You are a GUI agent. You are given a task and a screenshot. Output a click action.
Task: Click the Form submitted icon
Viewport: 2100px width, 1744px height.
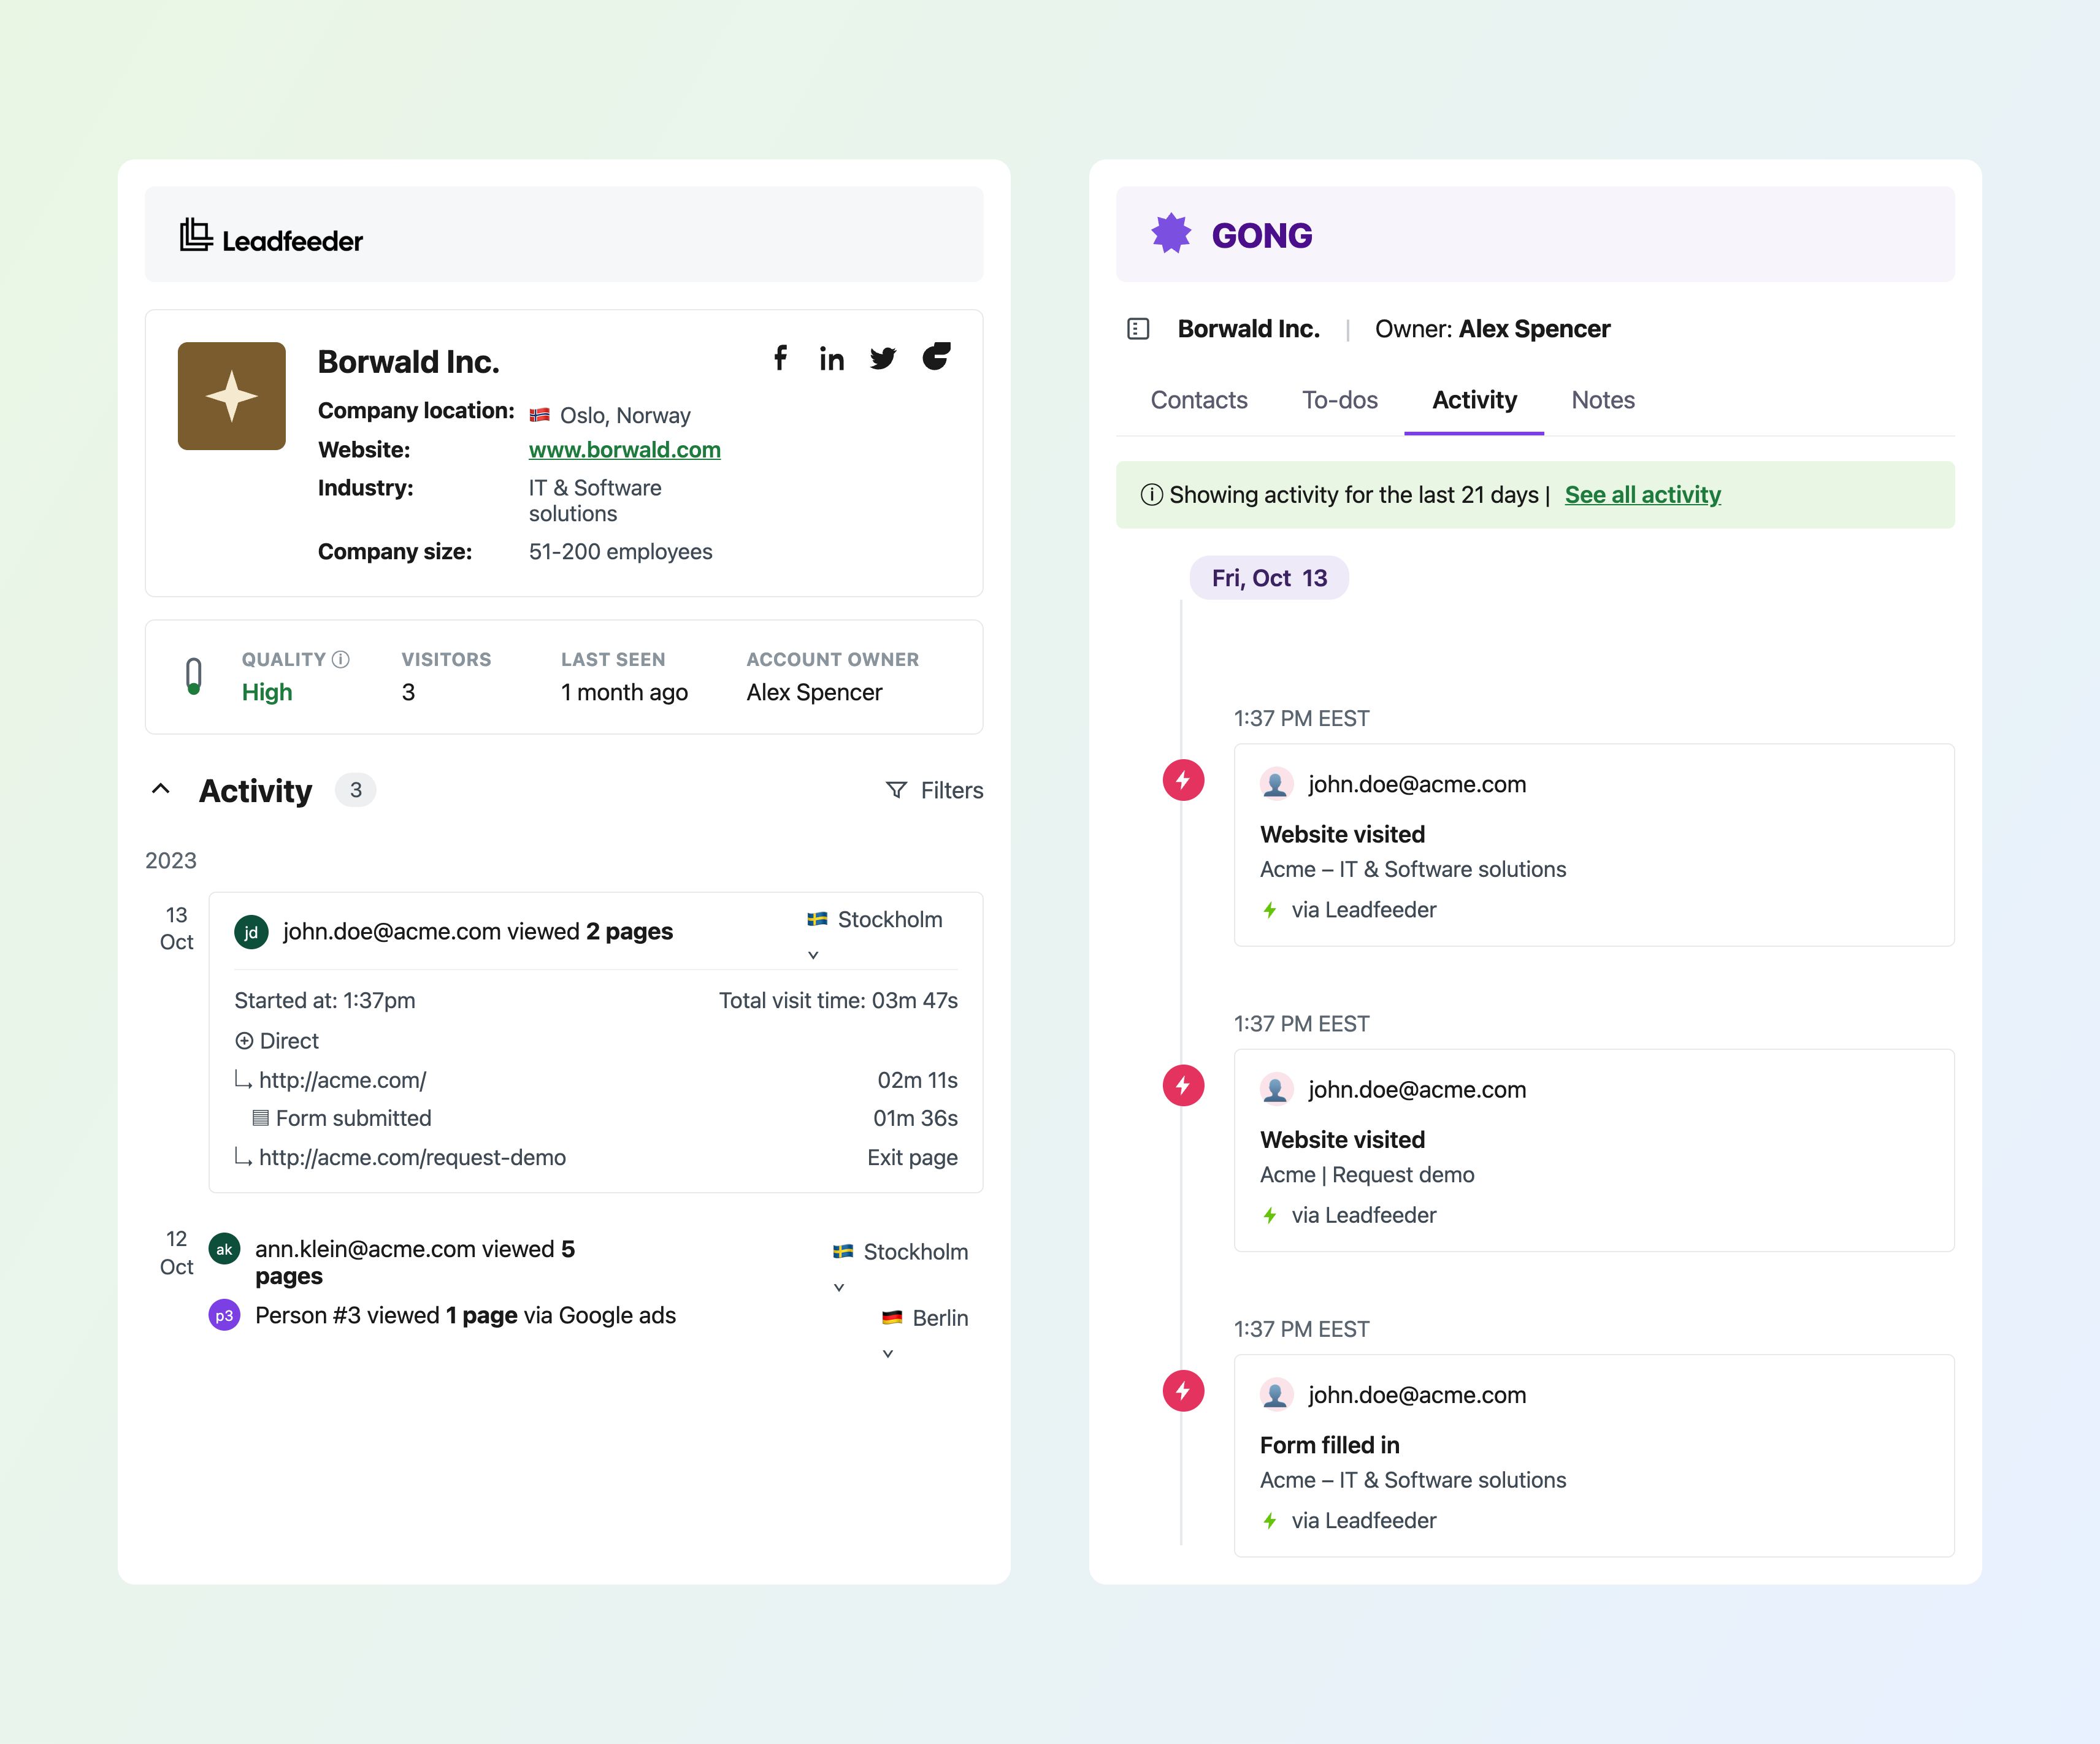point(261,1118)
